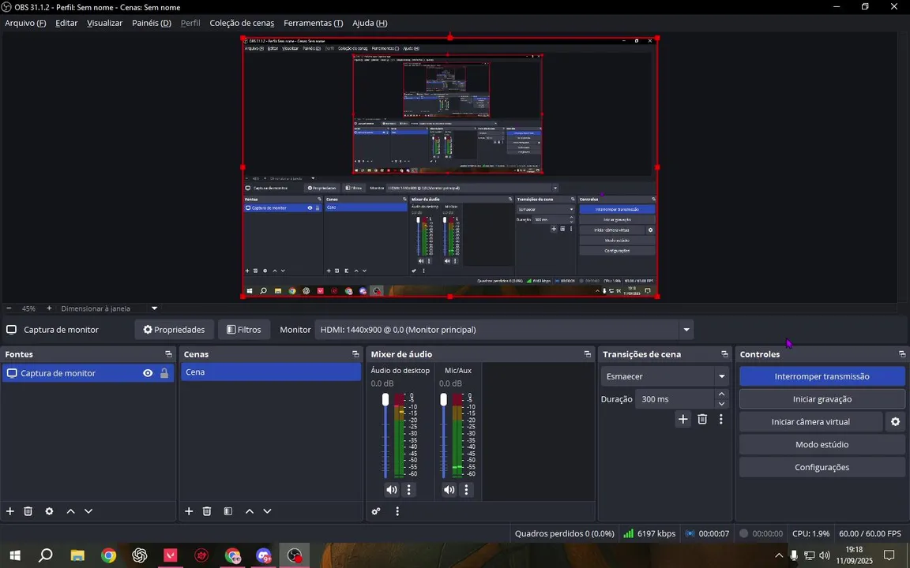Click Iniciar câmera virtual button
The image size is (910, 568).
(810, 422)
